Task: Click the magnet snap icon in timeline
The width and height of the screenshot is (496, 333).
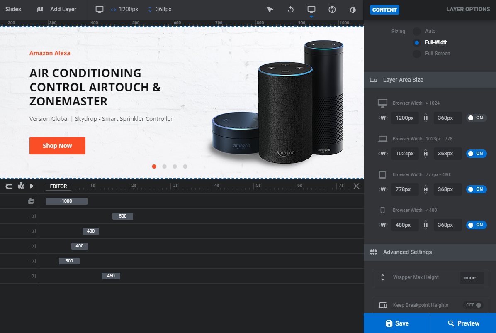Action: click(x=9, y=186)
